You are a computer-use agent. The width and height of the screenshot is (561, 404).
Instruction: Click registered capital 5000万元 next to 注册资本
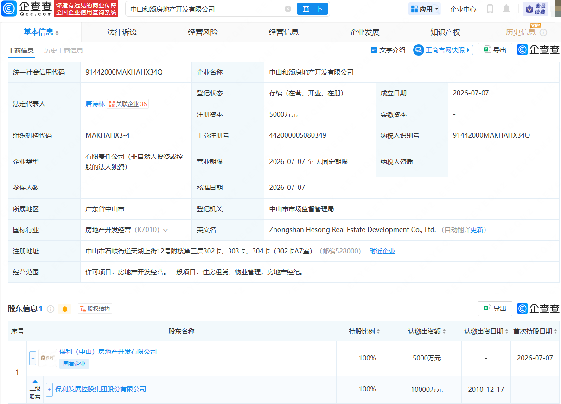[283, 114]
